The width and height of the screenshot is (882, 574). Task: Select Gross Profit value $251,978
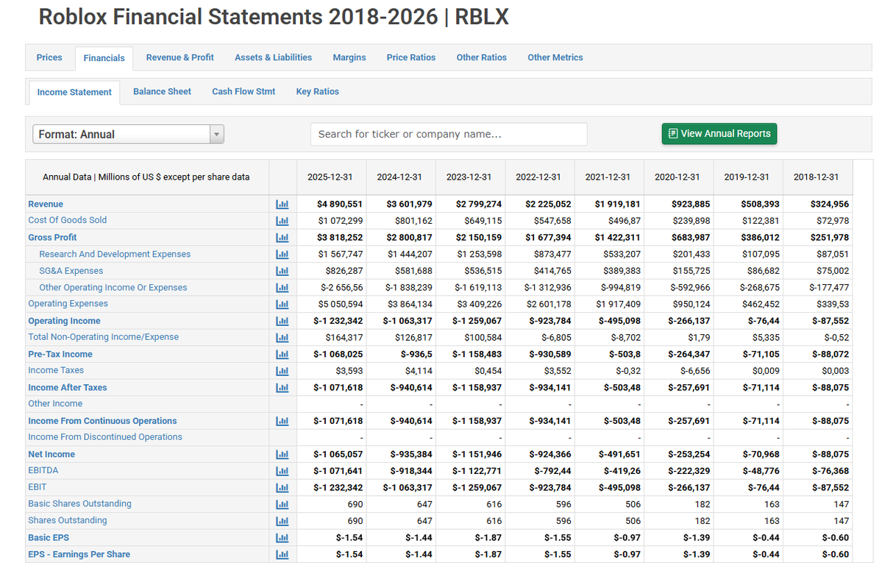(x=830, y=238)
